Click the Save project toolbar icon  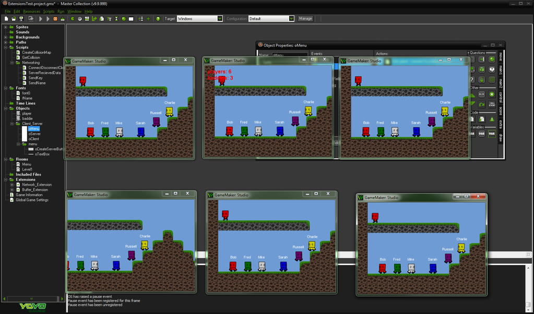coord(21,19)
